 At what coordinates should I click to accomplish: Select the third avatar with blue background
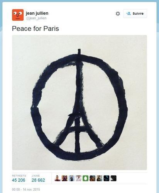click(71, 178)
